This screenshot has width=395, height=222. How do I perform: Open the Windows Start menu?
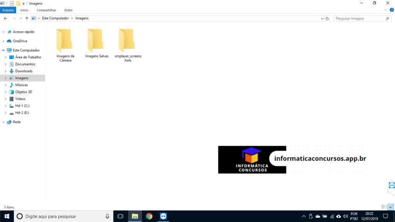7,216
